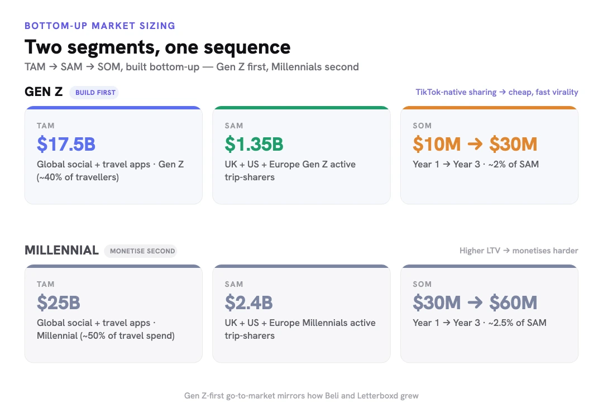The height and width of the screenshot is (413, 603).
Task: Click the SAM label above $1.35B
Action: pos(234,126)
